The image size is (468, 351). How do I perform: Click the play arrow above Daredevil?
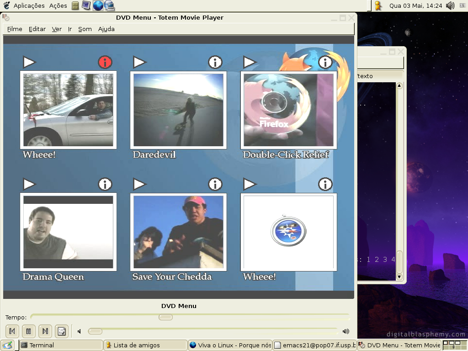[140, 62]
